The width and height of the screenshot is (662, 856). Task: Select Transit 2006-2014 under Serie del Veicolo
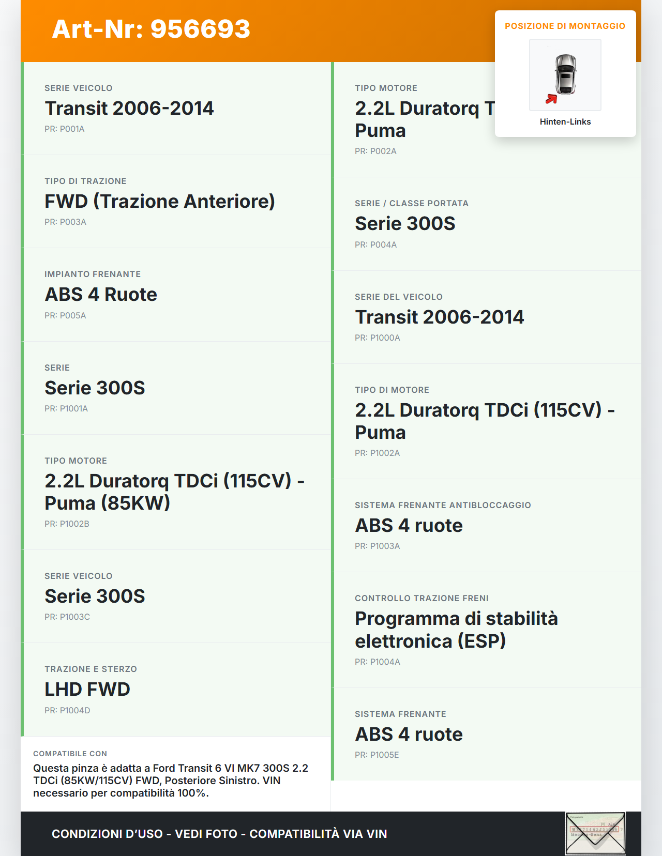(439, 317)
